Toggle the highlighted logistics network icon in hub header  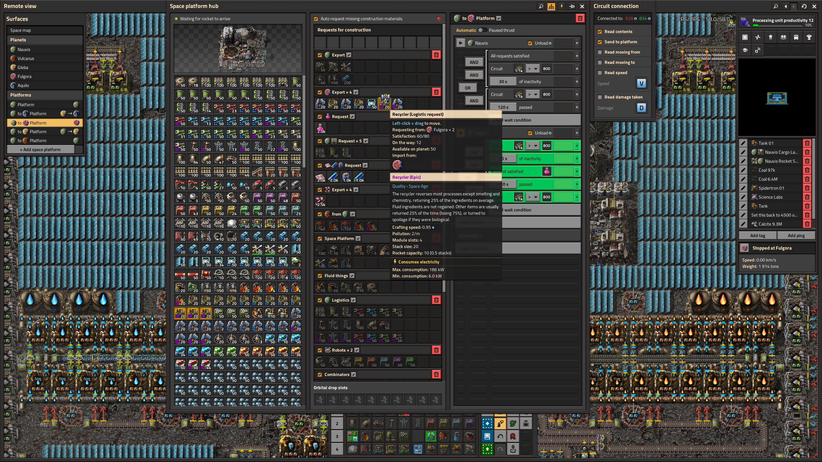point(551,6)
